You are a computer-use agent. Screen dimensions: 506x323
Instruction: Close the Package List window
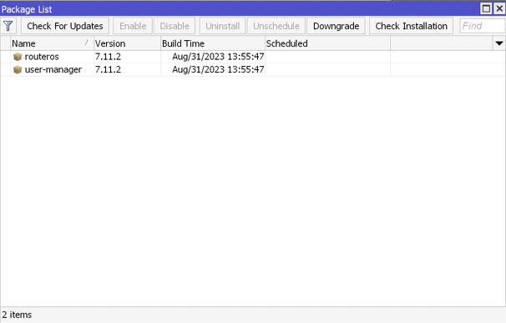(499, 8)
